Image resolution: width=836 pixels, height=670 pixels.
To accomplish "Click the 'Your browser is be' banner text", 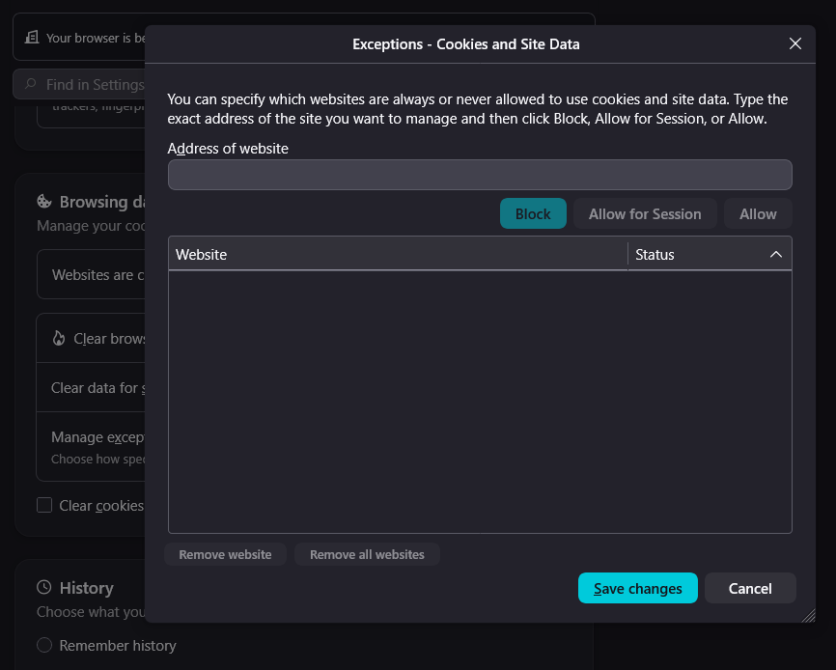I will pyautogui.click(x=96, y=38).
